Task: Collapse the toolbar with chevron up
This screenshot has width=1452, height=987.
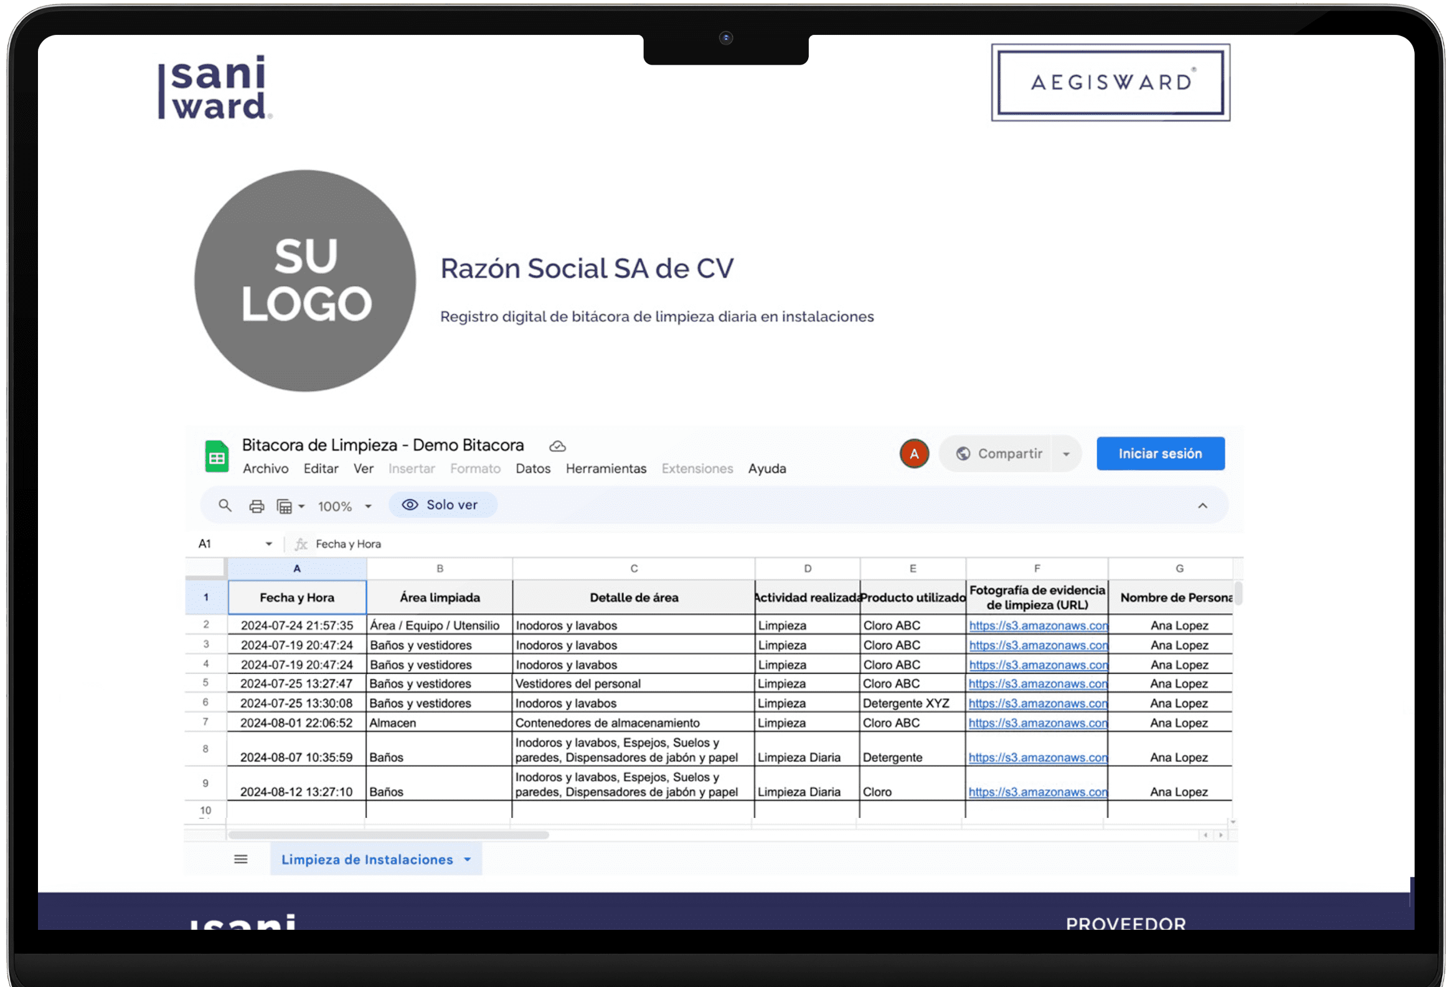Action: (x=1203, y=506)
